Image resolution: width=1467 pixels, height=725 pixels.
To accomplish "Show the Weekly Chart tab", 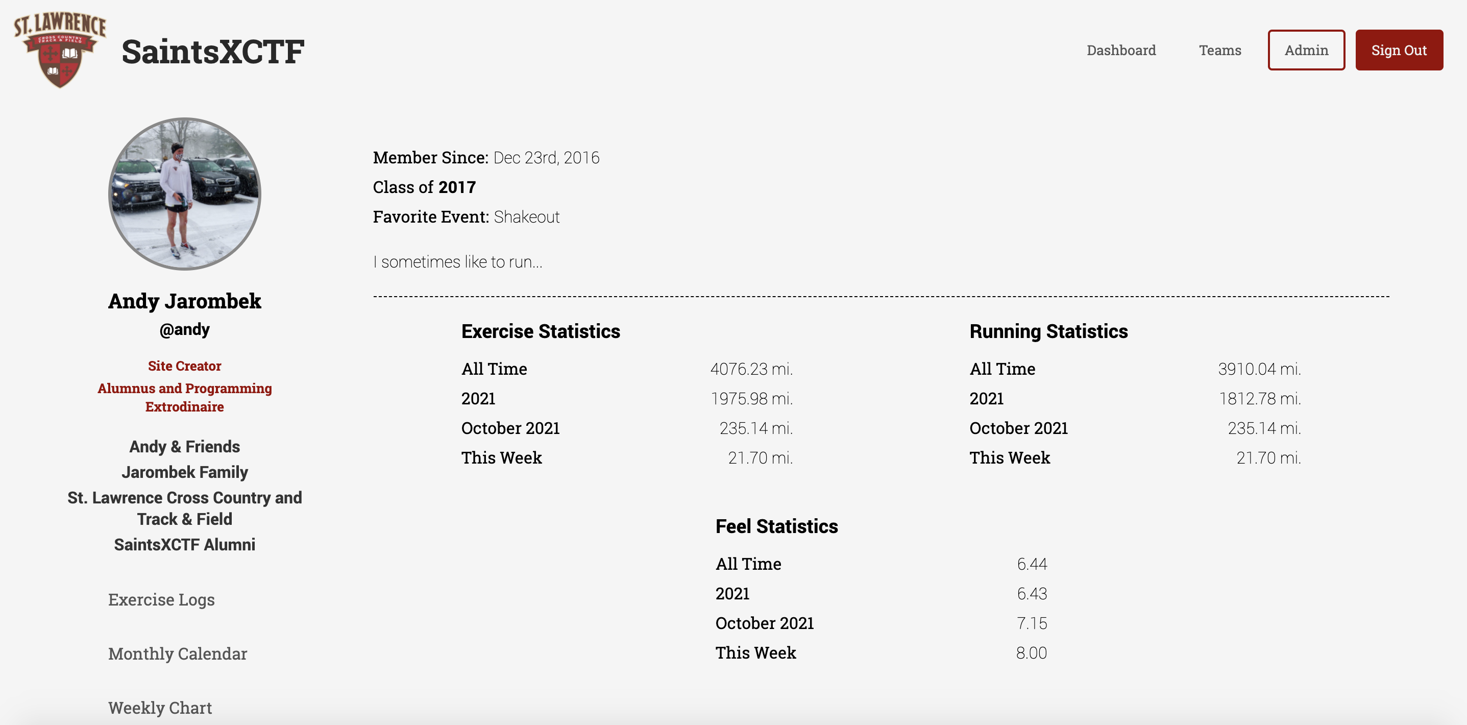I will 159,707.
